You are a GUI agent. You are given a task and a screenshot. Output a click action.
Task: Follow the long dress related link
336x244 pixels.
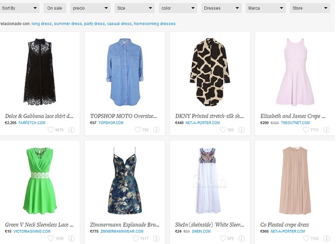[x=42, y=23]
